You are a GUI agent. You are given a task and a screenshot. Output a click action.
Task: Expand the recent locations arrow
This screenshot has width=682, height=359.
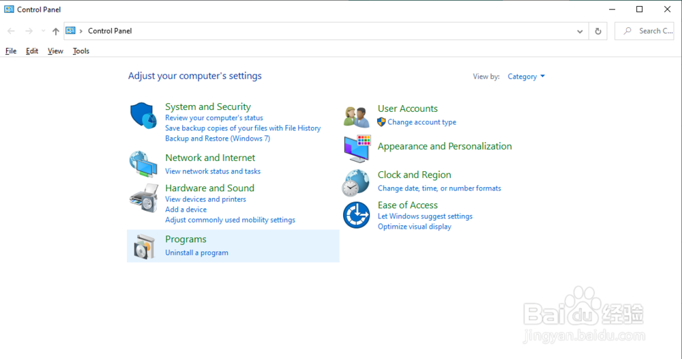[43, 31]
